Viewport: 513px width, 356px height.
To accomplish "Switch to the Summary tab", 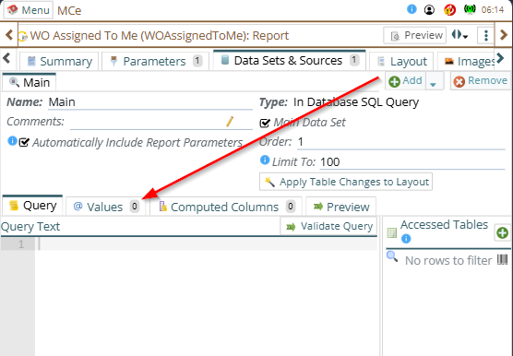I will point(59,61).
